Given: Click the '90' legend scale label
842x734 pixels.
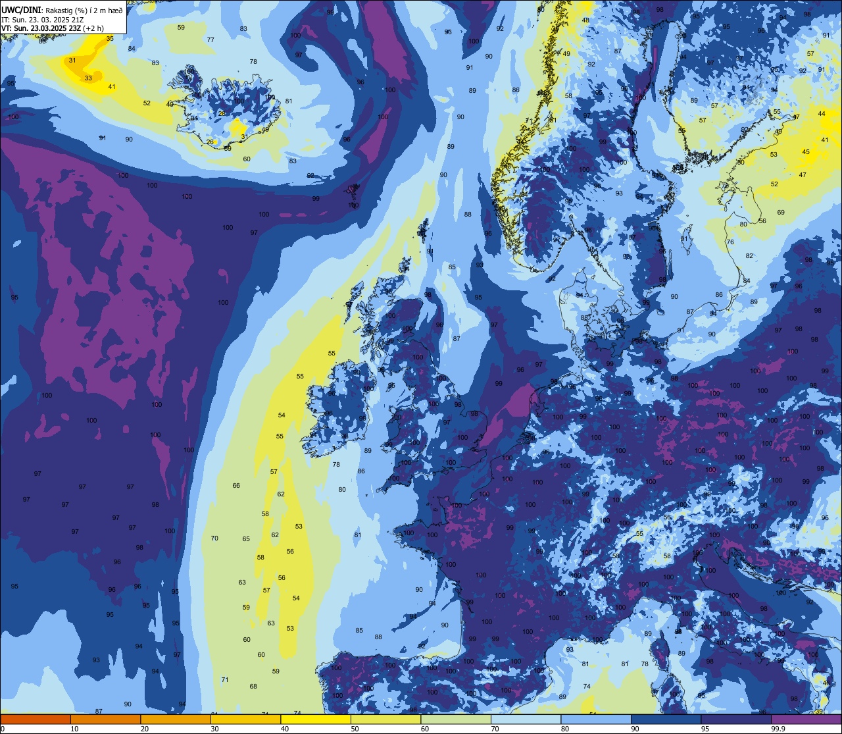Looking at the screenshot, I should click(635, 729).
